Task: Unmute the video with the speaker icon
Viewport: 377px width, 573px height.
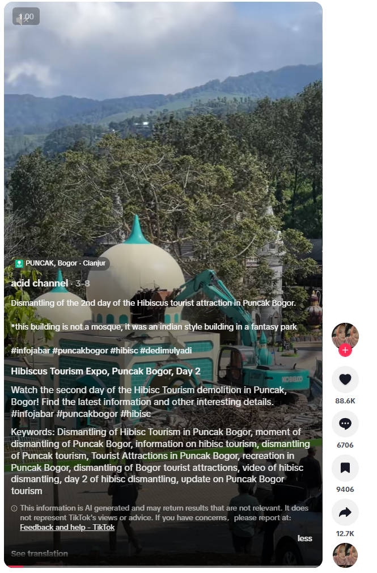Action: click(20, 20)
